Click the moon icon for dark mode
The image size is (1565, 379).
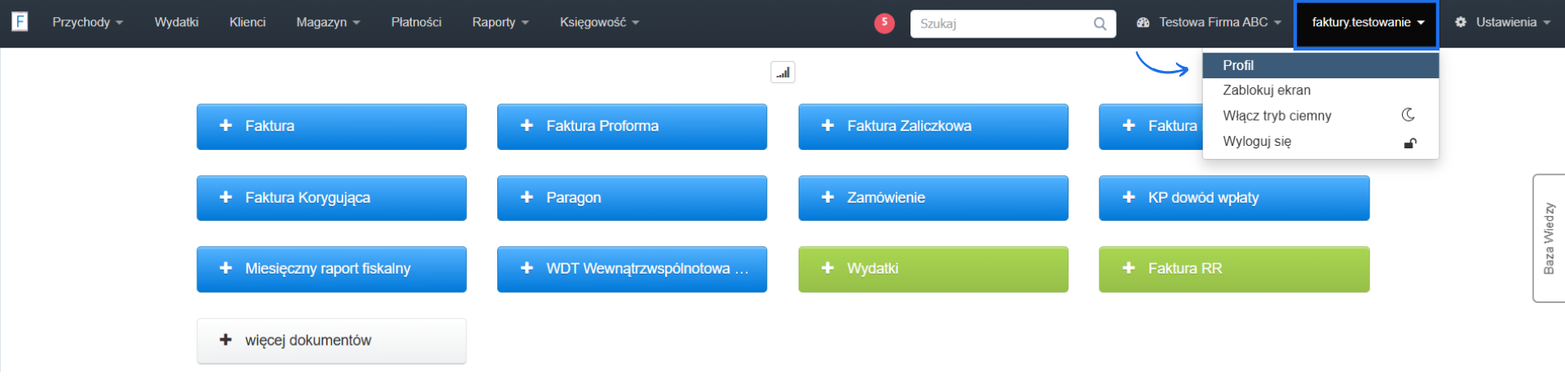(x=1408, y=115)
